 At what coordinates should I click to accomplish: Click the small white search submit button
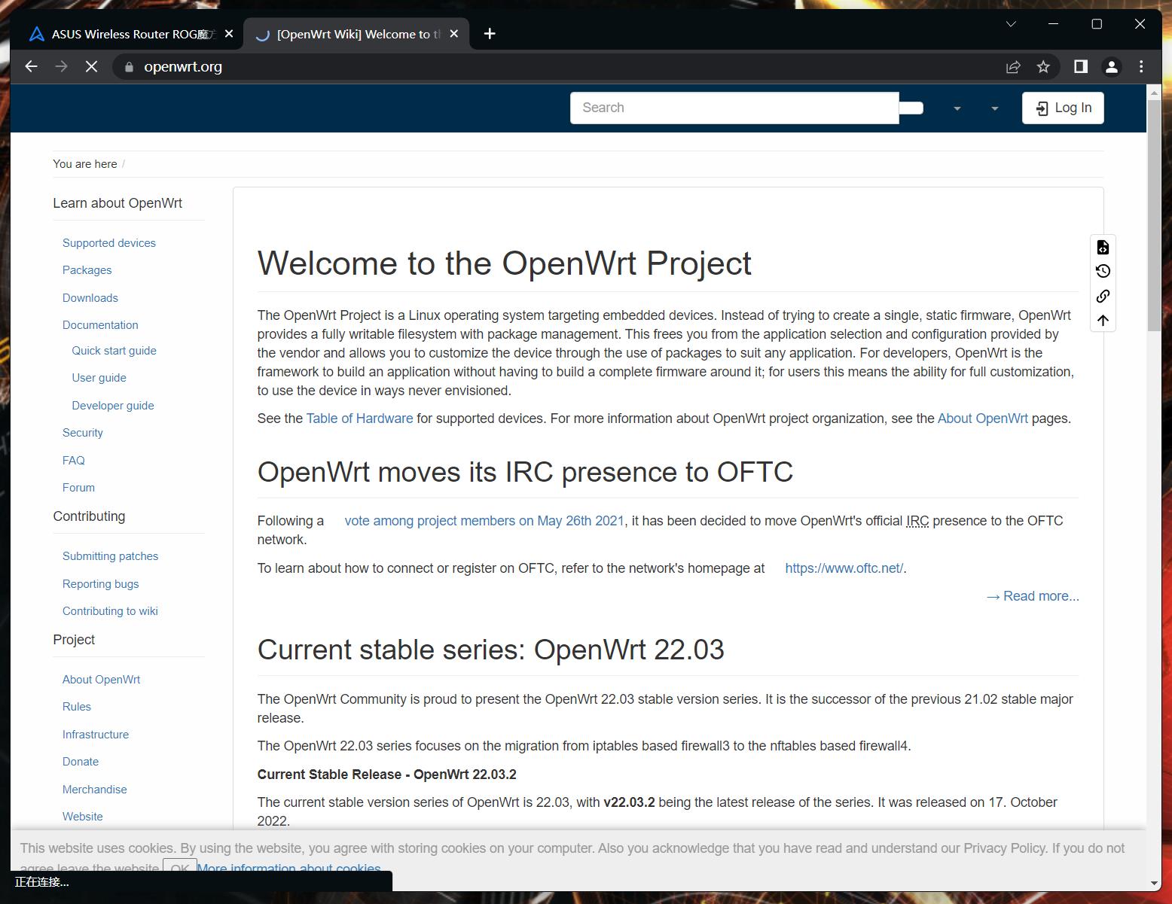[911, 108]
